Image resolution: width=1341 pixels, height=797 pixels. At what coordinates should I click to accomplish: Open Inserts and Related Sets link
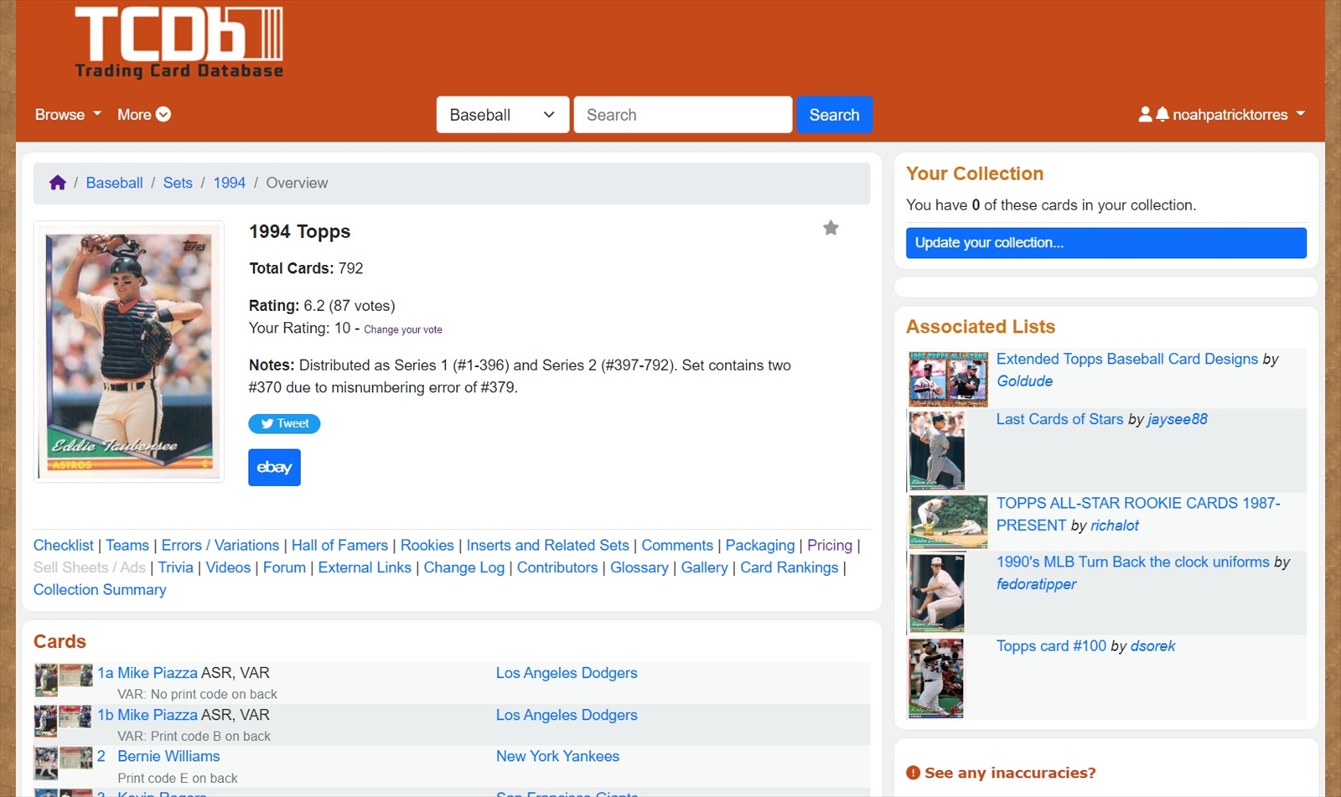pyautogui.click(x=547, y=545)
